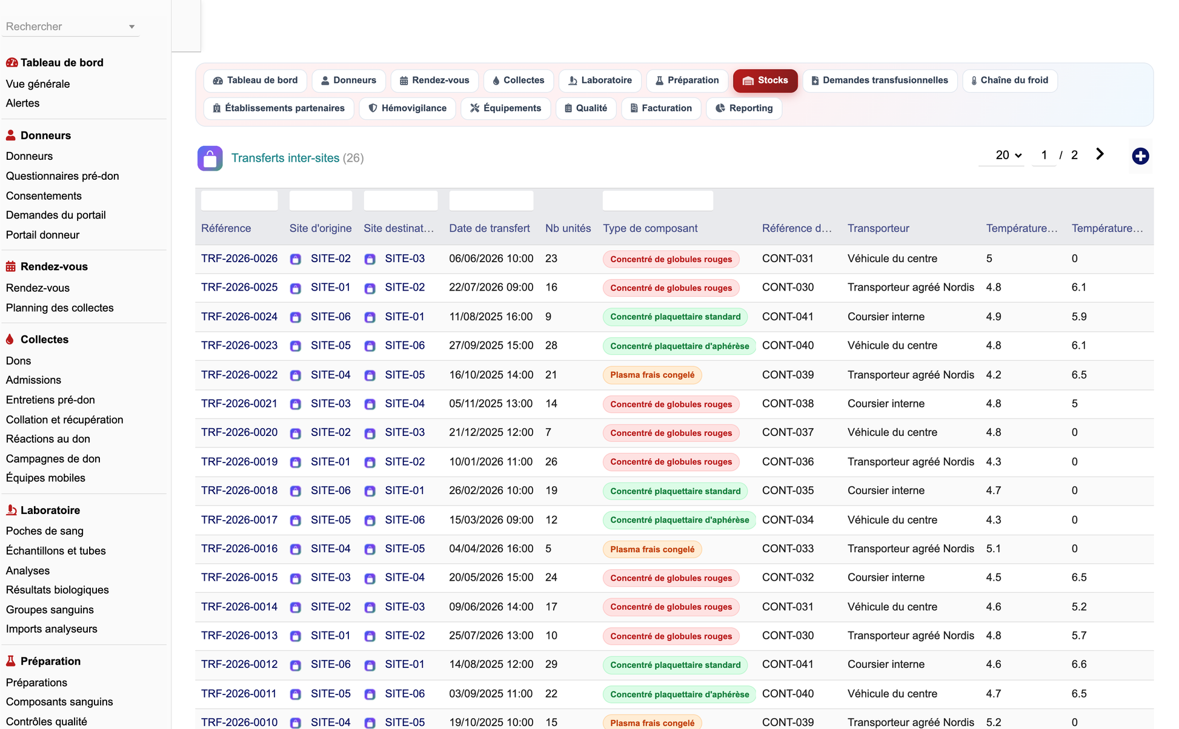Image resolution: width=1179 pixels, height=729 pixels.
Task: Open the Équipements tab
Action: click(x=505, y=108)
